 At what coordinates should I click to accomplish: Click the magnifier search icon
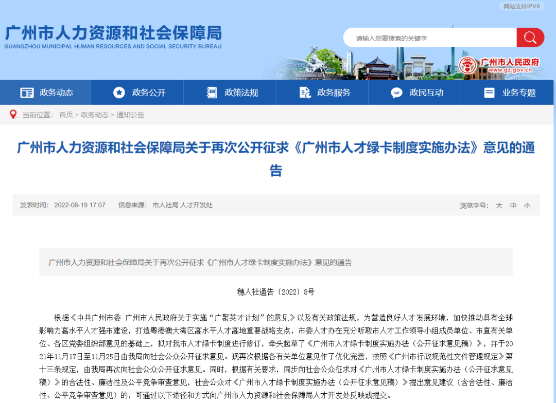530,37
